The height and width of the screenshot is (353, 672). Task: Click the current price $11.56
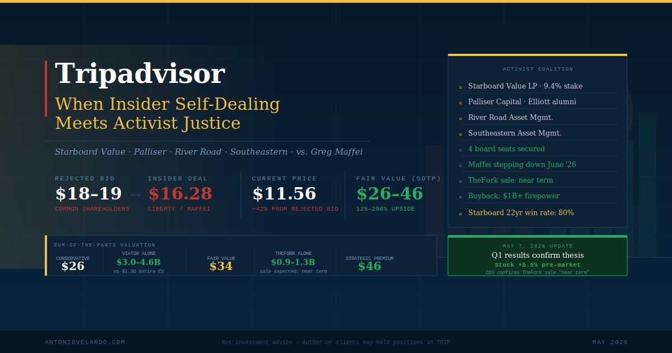click(x=284, y=194)
